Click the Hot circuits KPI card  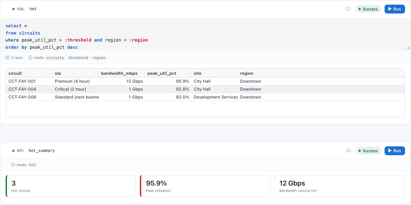coord(71,186)
